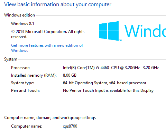
Task: Click the Windows logo icon
Action: [109, 31]
